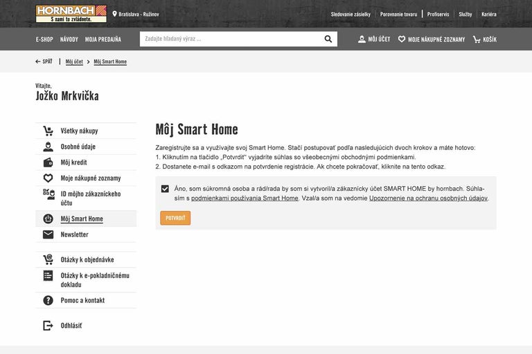Click the heart icon for shopping lists

(x=402, y=39)
